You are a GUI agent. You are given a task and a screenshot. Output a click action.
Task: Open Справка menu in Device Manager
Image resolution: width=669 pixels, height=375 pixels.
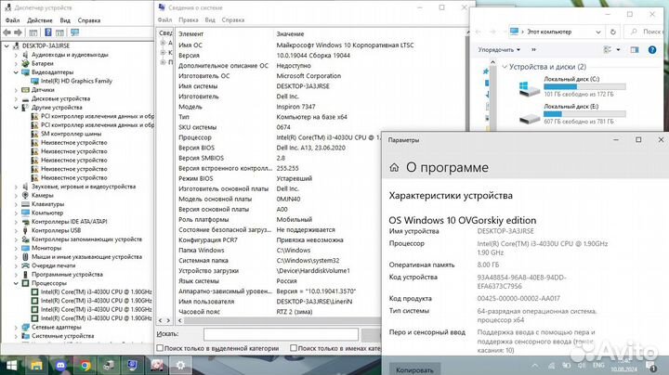click(89, 20)
